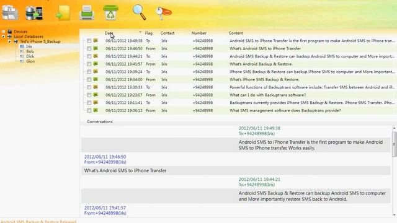This screenshot has height=223, width=397.
Task: Click the message icon in the 19:23:07 row
Action: pos(96,95)
